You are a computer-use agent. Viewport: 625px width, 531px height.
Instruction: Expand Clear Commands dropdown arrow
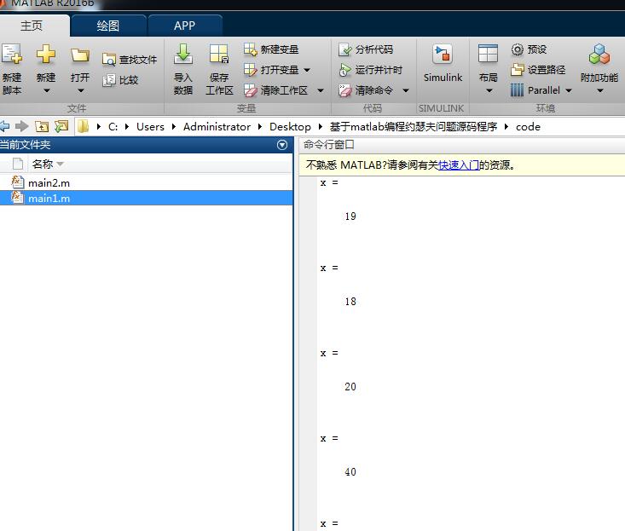(x=406, y=91)
